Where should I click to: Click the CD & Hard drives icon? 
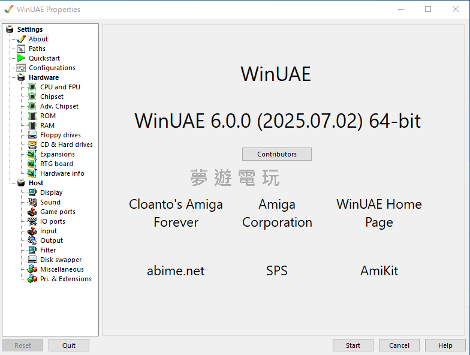pos(32,145)
